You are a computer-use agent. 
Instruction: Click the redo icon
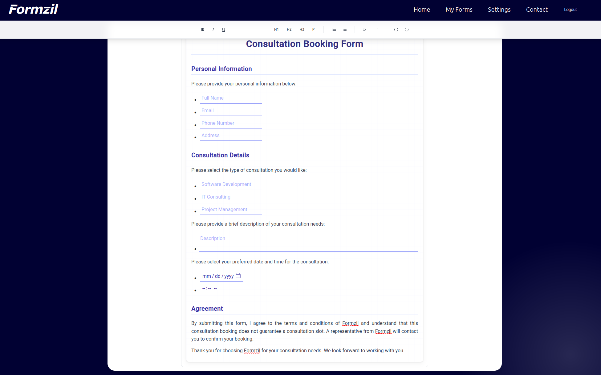click(x=407, y=30)
